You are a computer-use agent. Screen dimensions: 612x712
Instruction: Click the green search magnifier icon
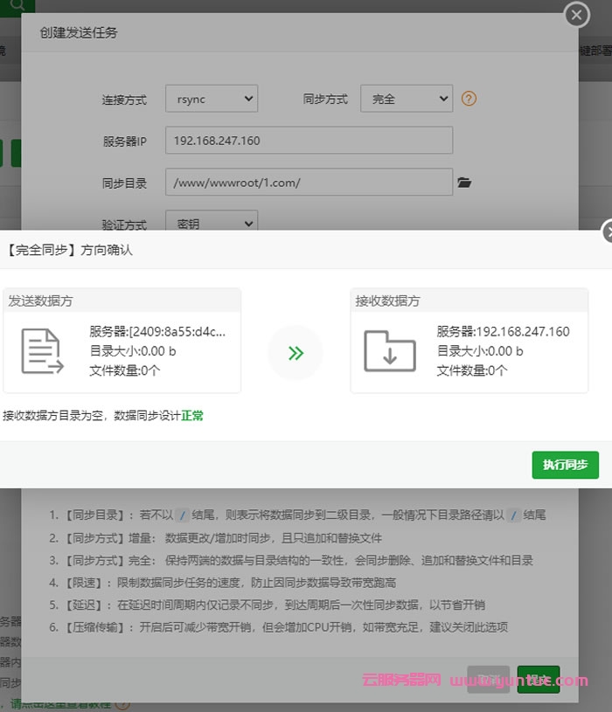(x=17, y=4)
